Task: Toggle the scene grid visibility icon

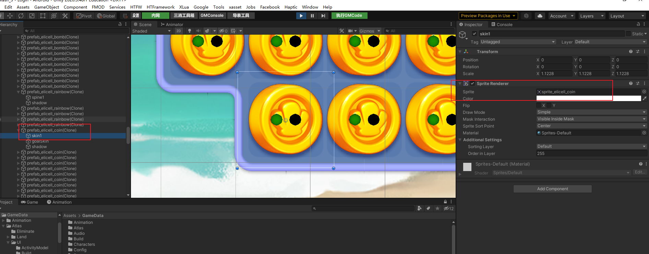Action: coord(233,31)
